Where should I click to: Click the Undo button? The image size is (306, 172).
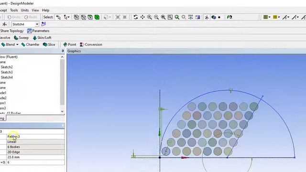[x=14, y=17]
